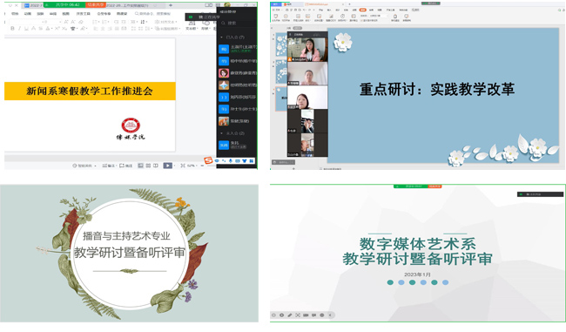
Task: Start slideshow with the play button
Action: click(167, 166)
